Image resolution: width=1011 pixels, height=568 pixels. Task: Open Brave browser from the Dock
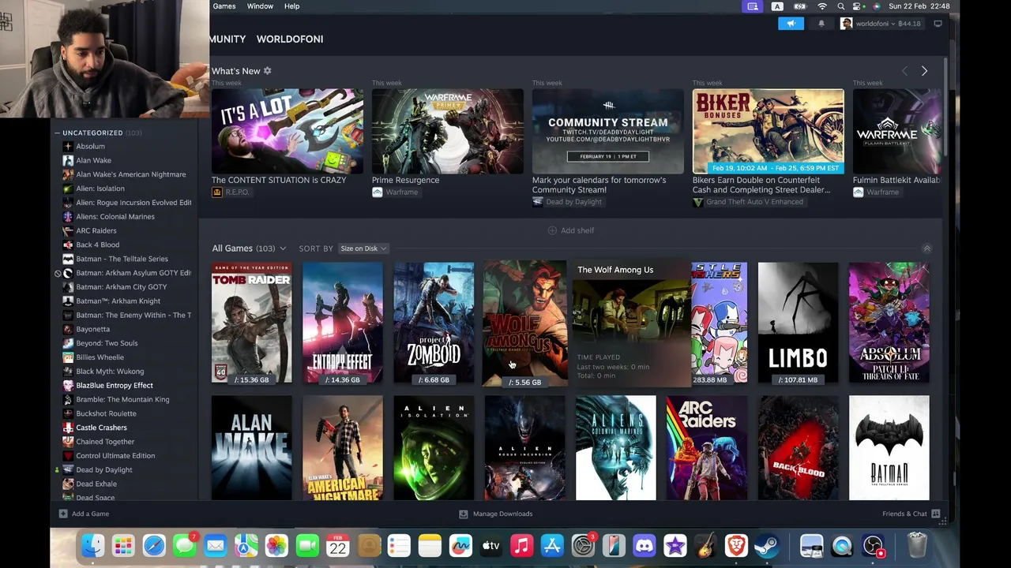736,546
